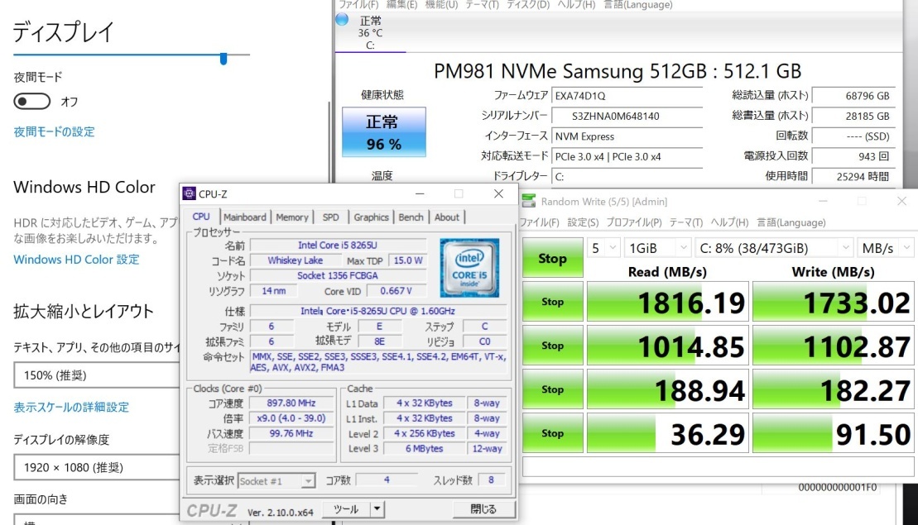Image resolution: width=918 pixels, height=525 pixels.
Task: Switch to the Graphics tab in CPU-Z
Action: point(371,217)
